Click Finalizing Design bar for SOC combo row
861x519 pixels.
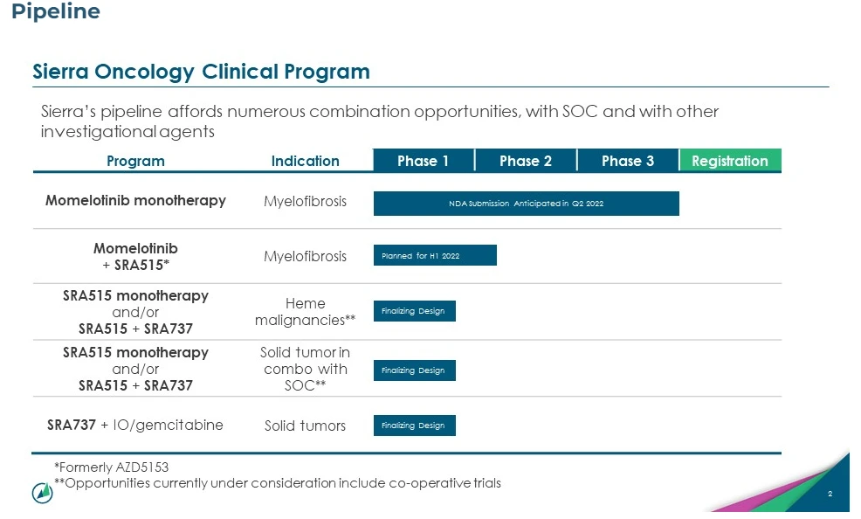(x=415, y=370)
